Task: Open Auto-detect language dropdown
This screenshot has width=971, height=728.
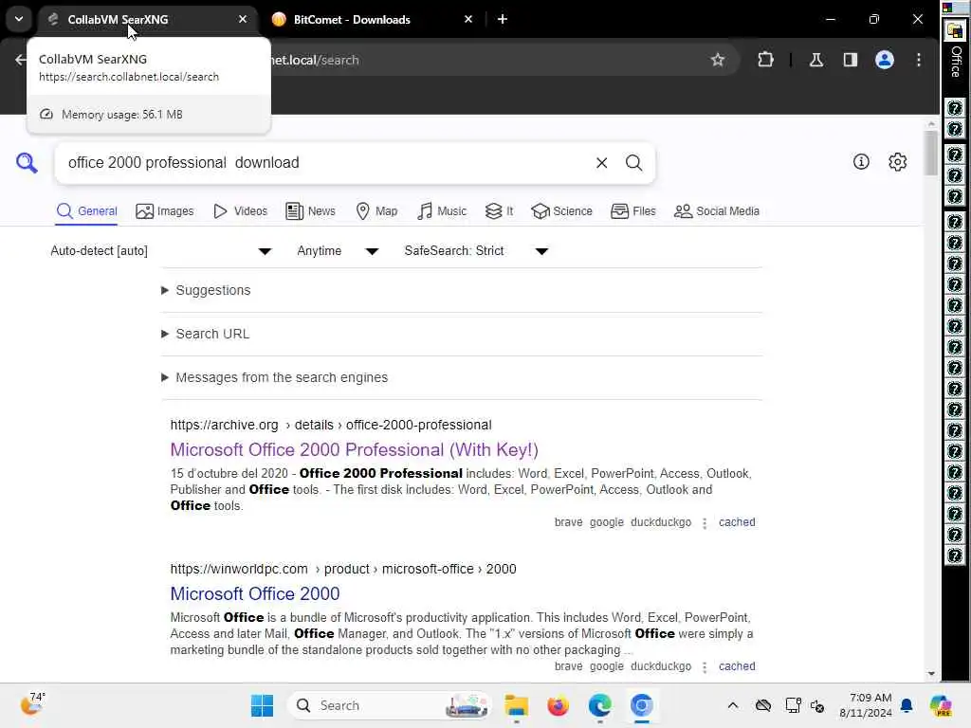Action: click(x=161, y=250)
